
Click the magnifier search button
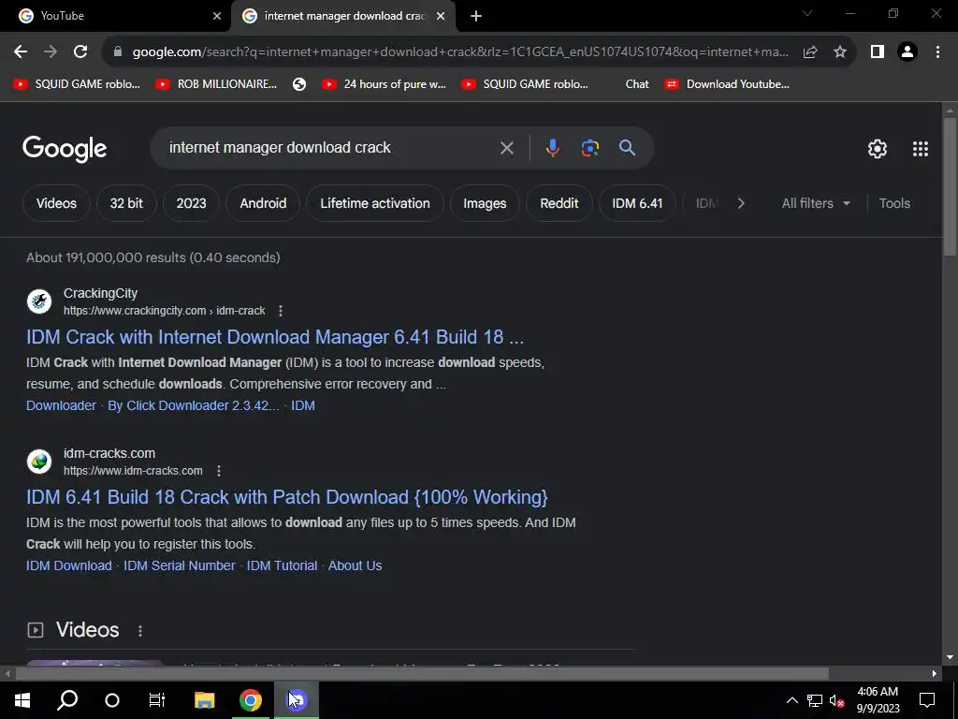627,148
